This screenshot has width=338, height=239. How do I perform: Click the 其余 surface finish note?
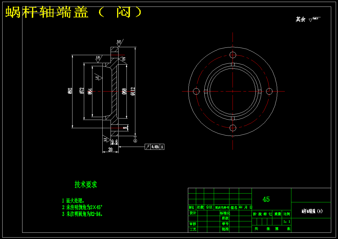tap(308, 20)
